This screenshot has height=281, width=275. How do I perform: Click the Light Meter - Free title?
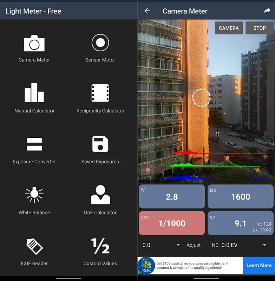pos(33,11)
